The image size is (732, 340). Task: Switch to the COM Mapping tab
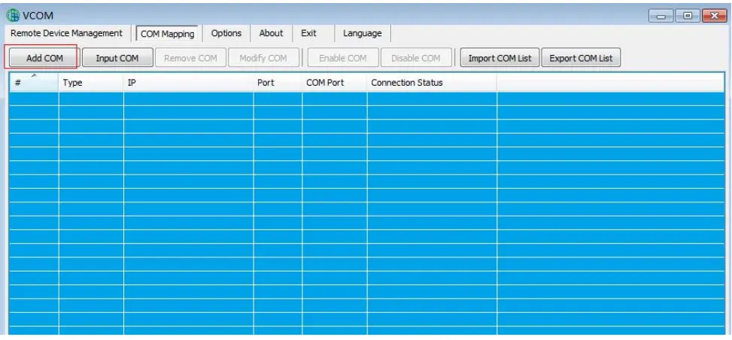pyautogui.click(x=168, y=34)
